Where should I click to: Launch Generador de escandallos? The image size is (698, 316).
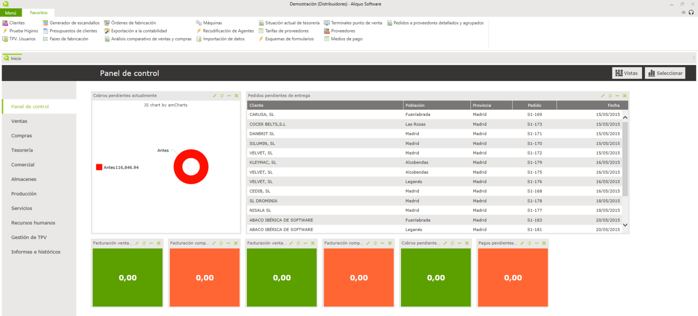[71, 23]
